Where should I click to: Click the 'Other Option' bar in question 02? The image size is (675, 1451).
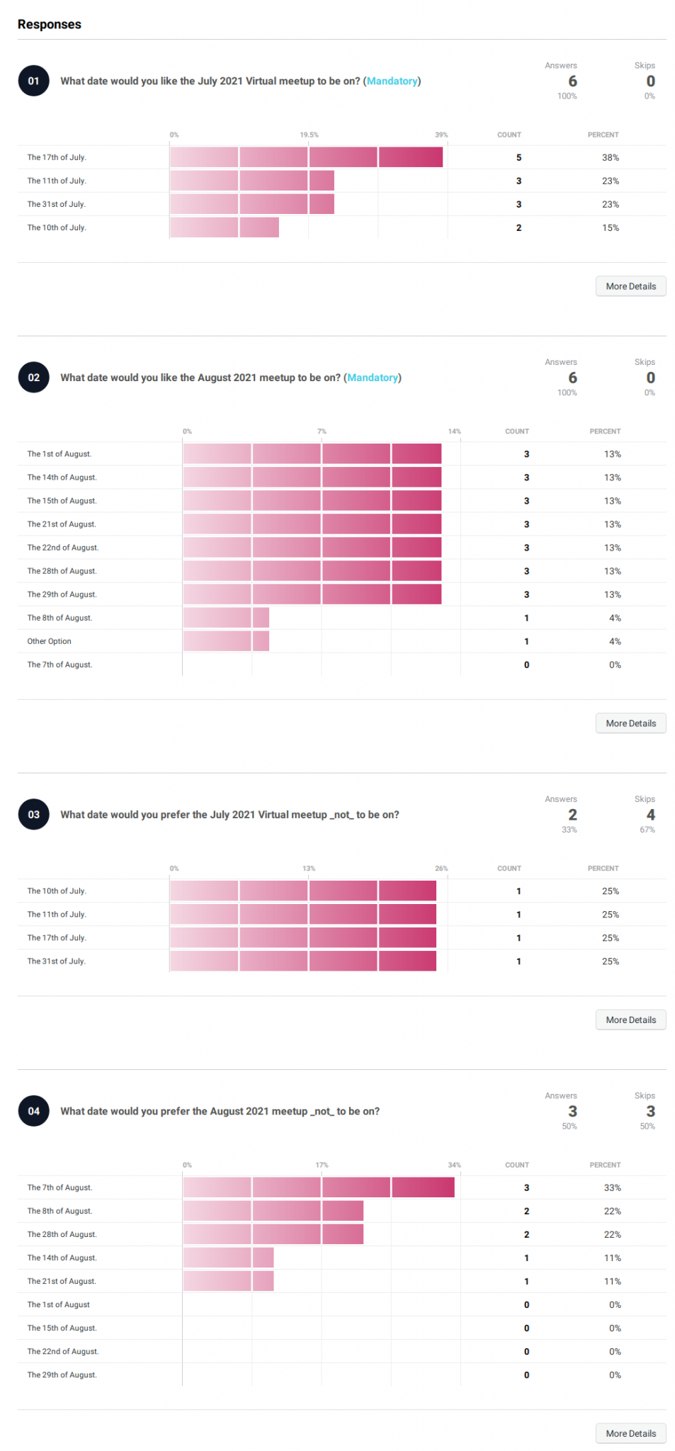[x=225, y=640]
